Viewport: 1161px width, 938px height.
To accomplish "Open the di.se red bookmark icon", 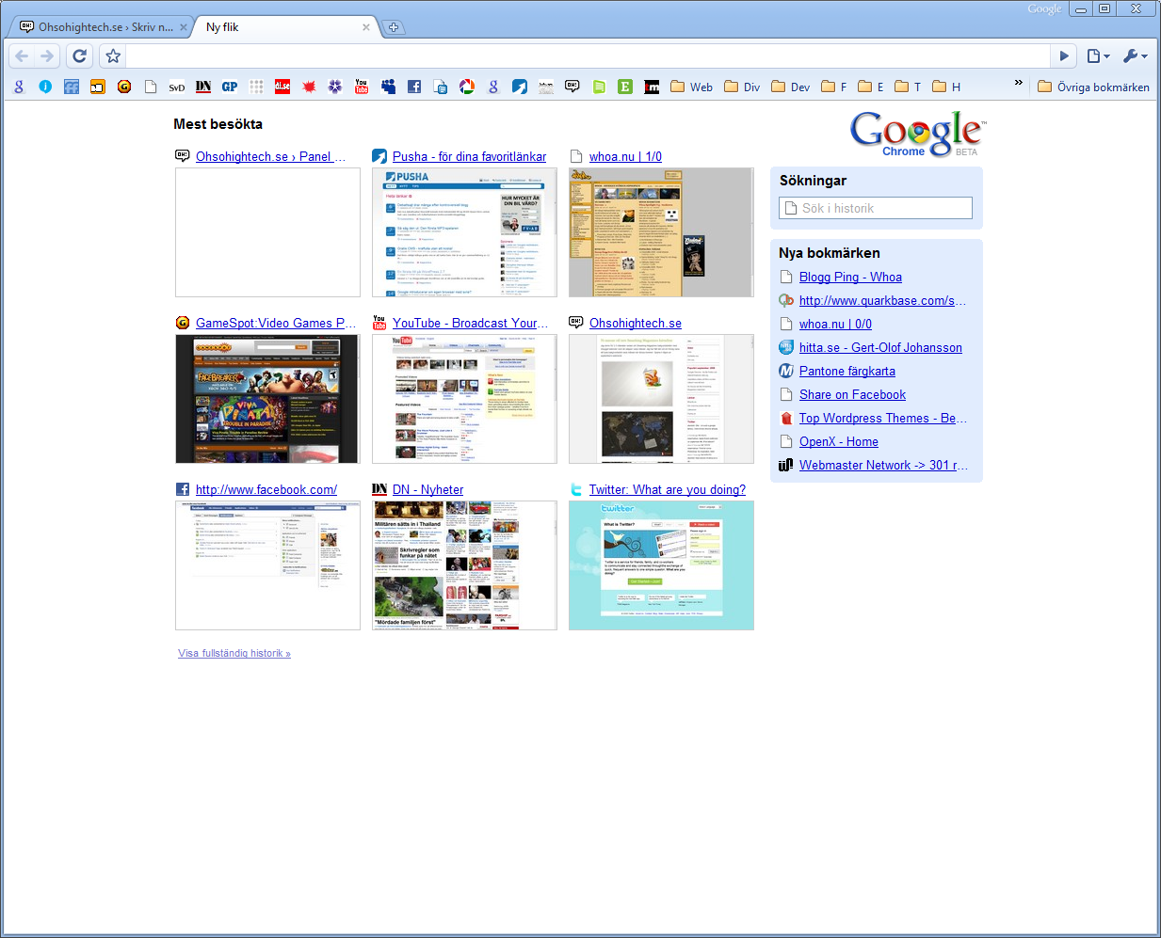I will click(x=282, y=87).
